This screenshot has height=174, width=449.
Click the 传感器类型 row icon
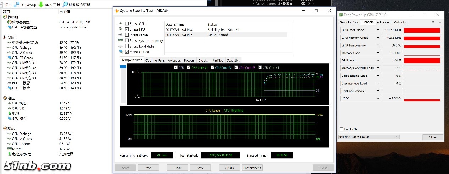[x=9, y=22]
